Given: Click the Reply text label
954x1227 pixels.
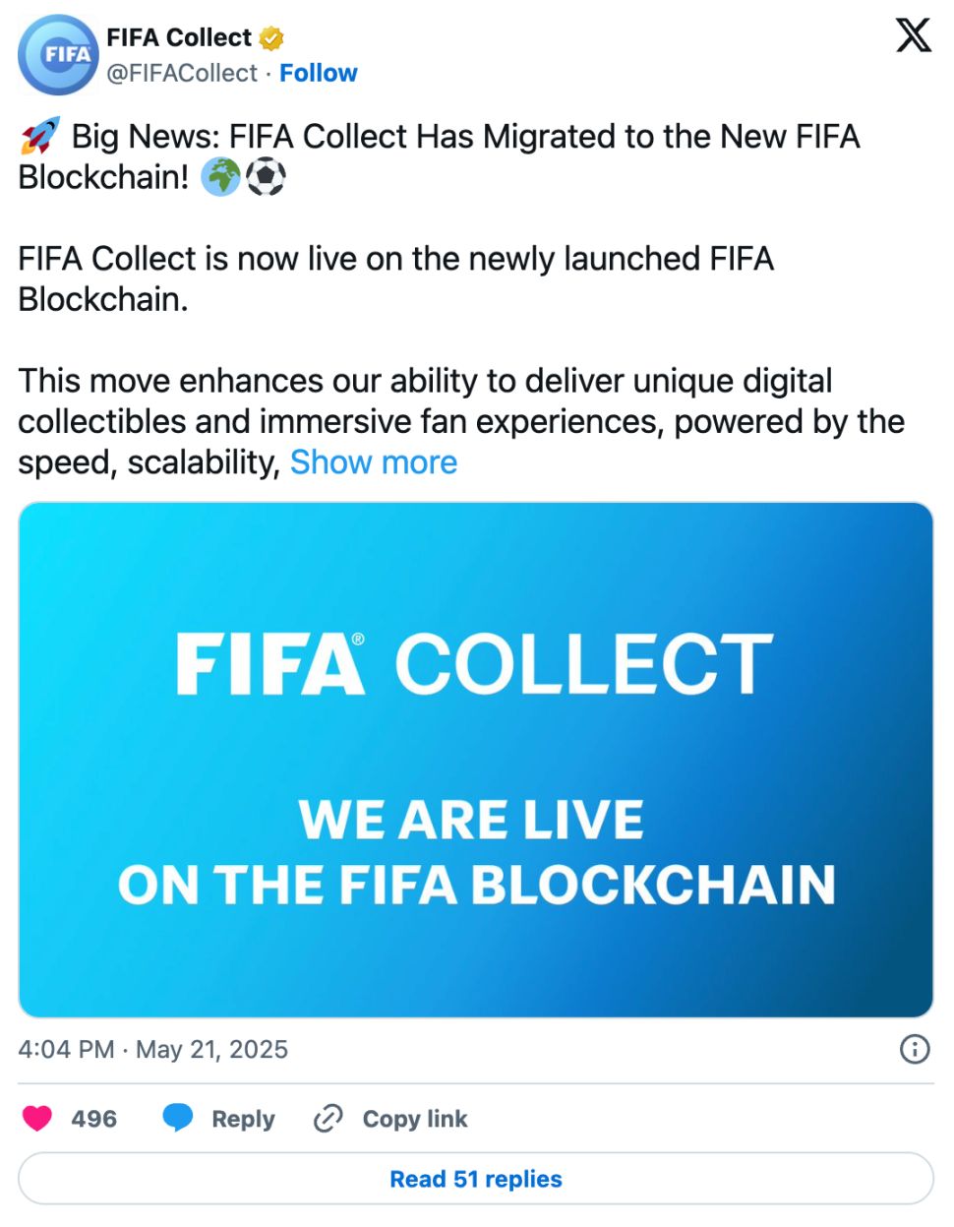Looking at the screenshot, I should pos(243,1119).
